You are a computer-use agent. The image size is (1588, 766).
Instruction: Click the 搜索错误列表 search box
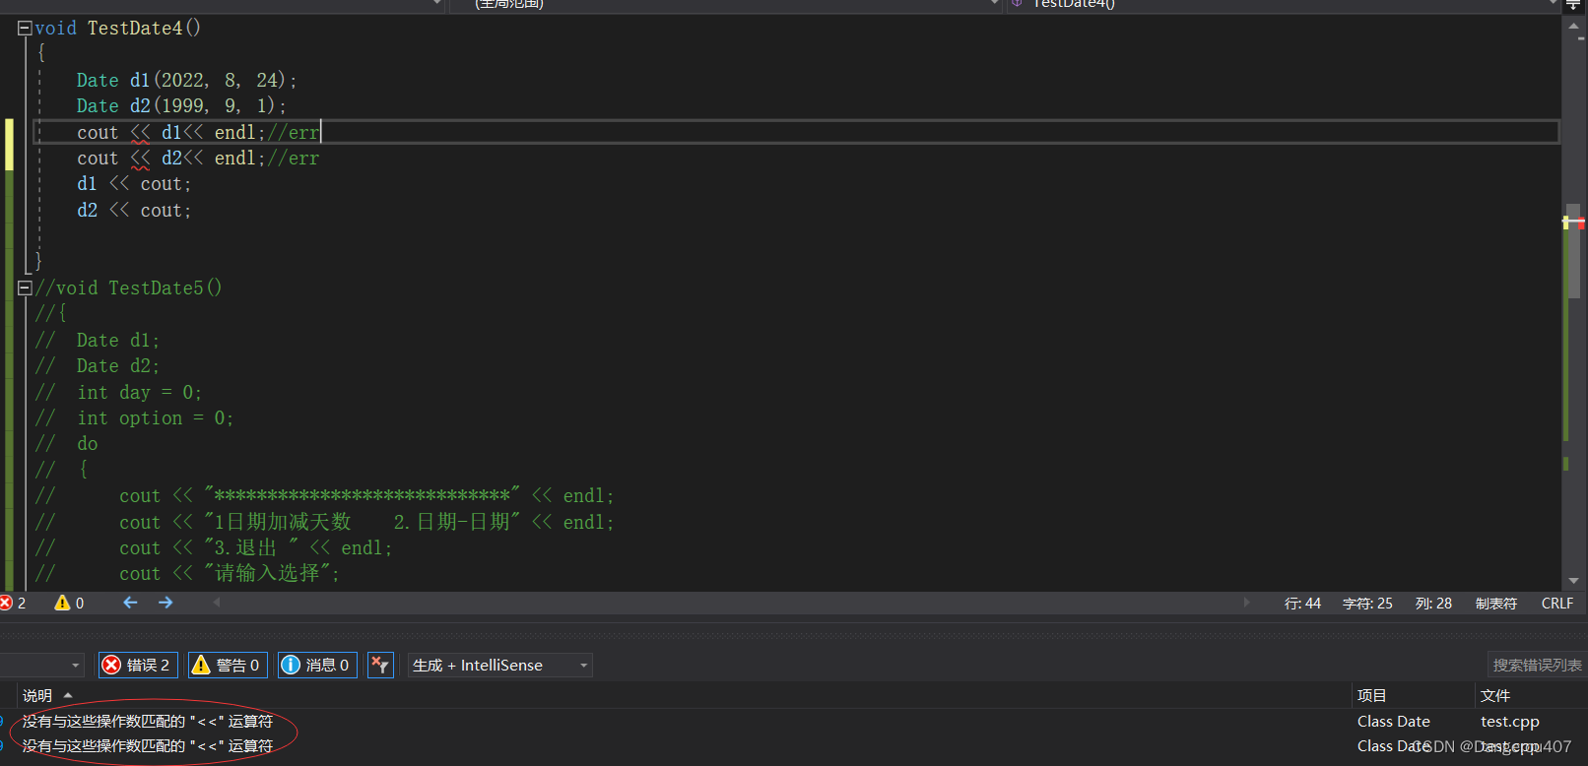coord(1537,666)
